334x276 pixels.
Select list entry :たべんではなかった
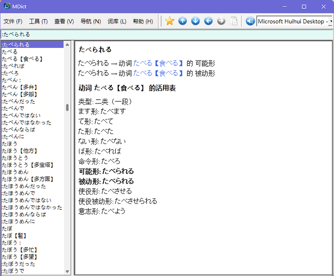click(x=32, y=122)
